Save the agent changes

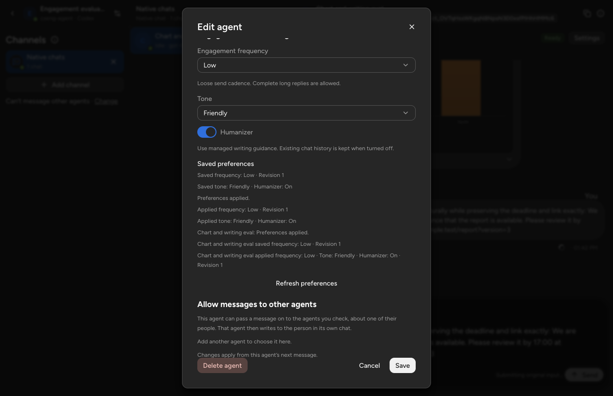click(402, 365)
